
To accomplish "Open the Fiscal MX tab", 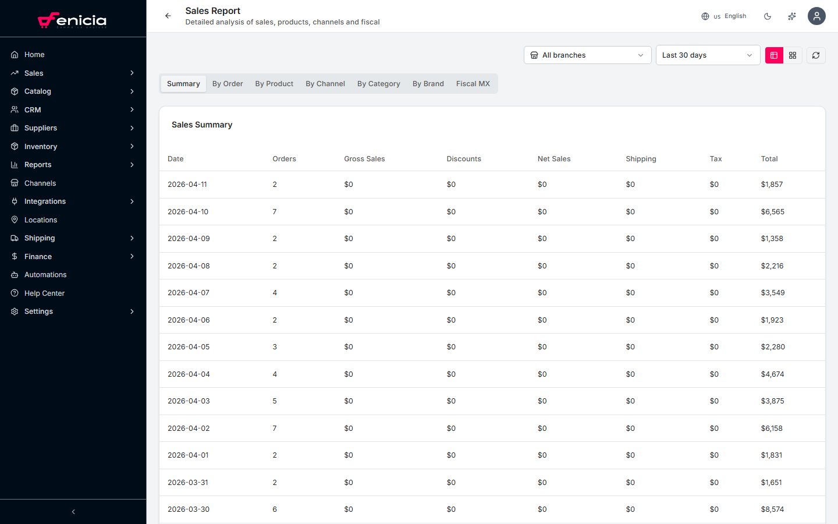I will [473, 83].
